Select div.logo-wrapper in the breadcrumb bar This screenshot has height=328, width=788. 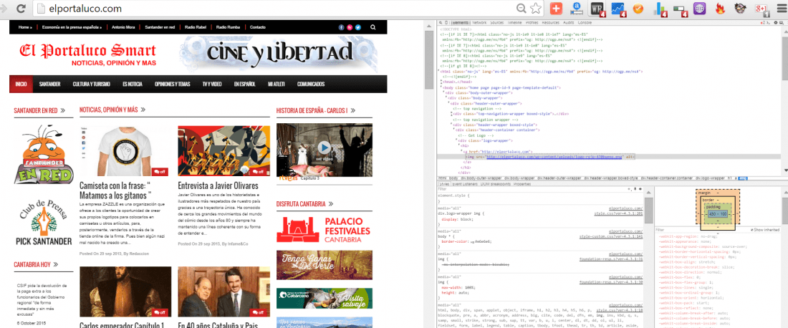click(710, 178)
